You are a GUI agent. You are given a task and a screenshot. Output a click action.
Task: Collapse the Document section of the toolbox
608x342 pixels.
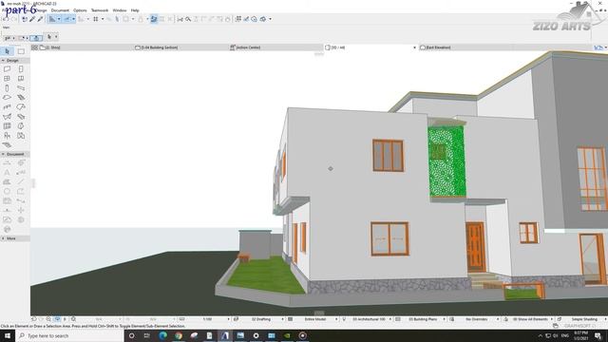pos(3,154)
